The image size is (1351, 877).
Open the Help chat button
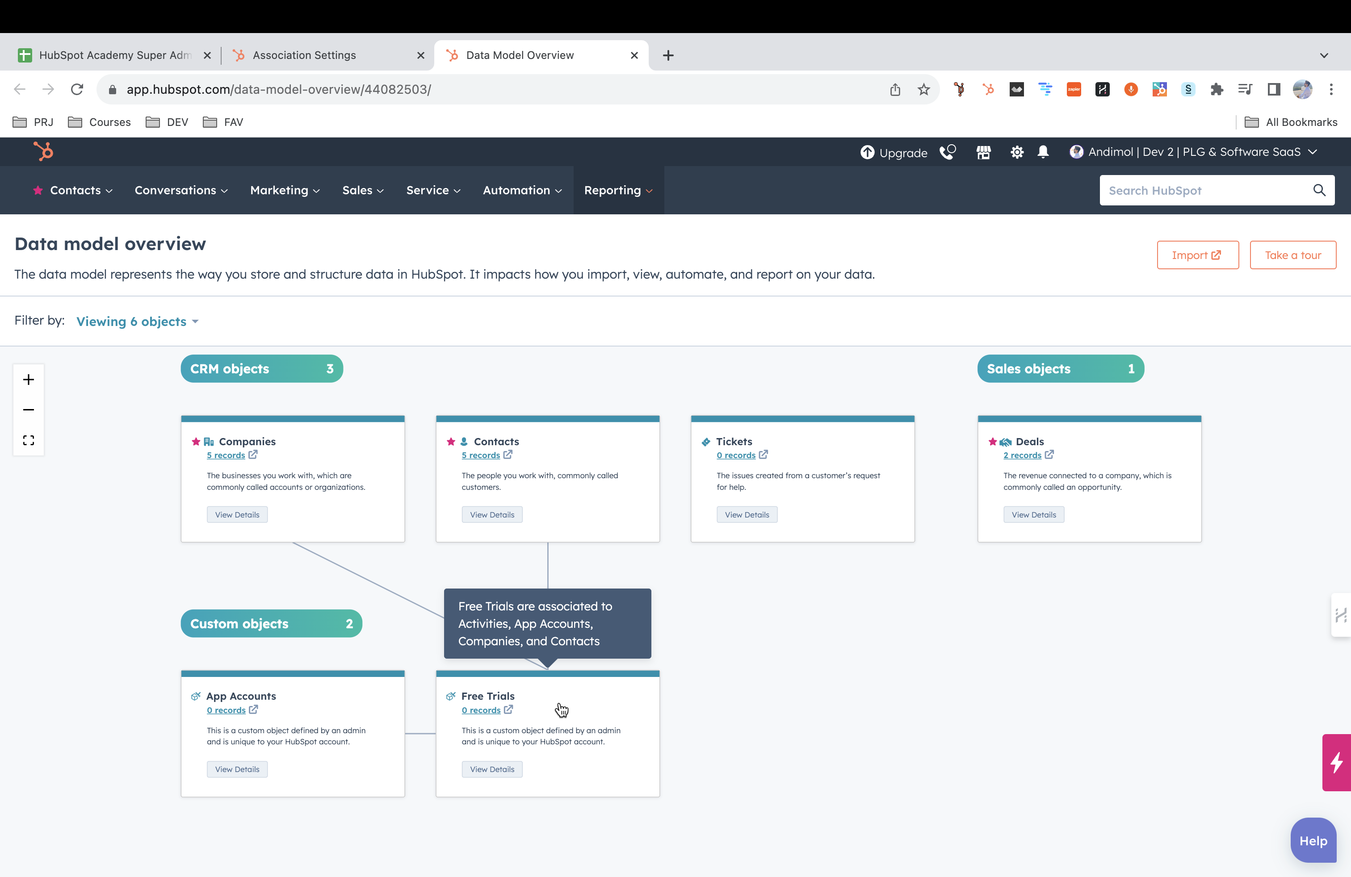(1313, 841)
